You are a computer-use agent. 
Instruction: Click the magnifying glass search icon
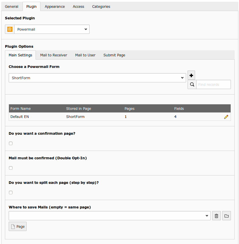[x=192, y=84]
